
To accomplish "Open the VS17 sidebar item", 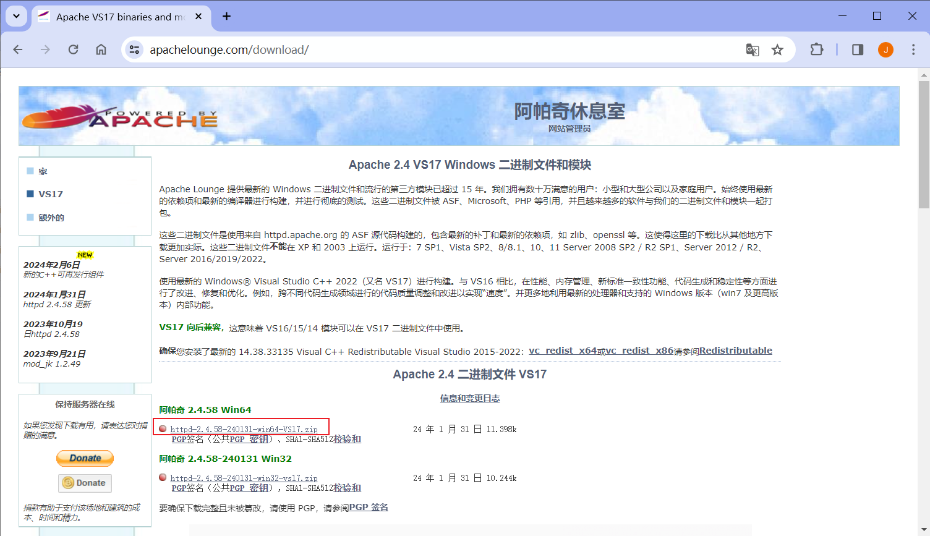I will pos(51,194).
